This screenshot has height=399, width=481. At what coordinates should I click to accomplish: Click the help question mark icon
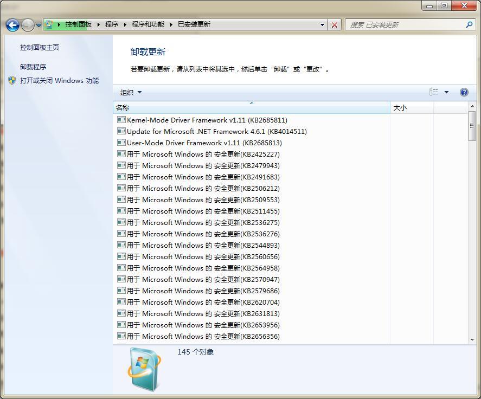pos(464,92)
